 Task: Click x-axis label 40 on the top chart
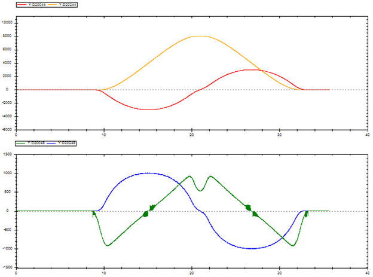(x=367, y=135)
